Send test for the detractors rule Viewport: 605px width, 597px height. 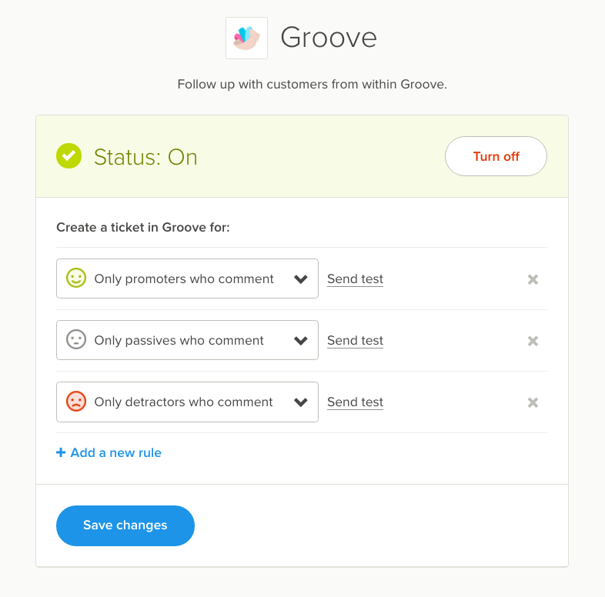[355, 402]
